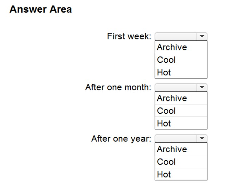Expand the First week dropdown arrow
238x193 pixels.
click(x=202, y=36)
